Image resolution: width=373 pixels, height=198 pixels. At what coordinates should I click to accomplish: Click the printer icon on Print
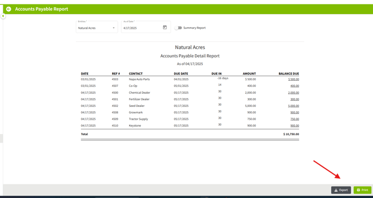(x=358, y=190)
